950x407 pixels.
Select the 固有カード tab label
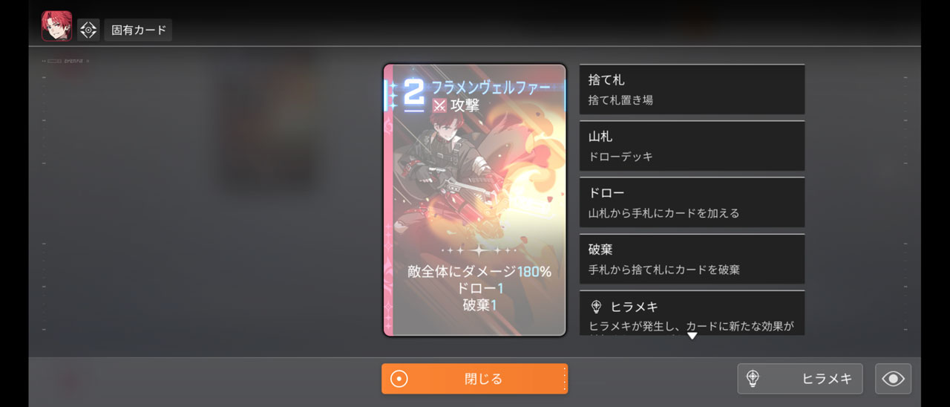(x=138, y=30)
